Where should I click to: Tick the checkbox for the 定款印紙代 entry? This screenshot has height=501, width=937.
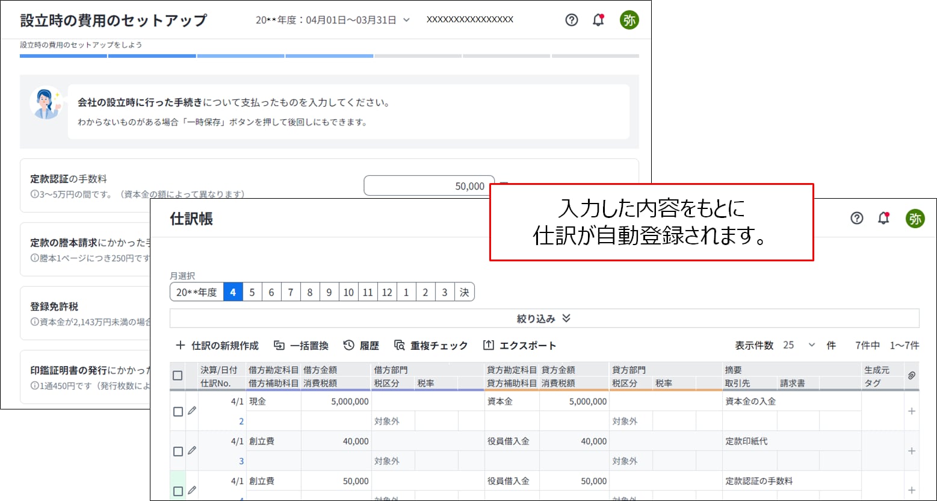178,452
